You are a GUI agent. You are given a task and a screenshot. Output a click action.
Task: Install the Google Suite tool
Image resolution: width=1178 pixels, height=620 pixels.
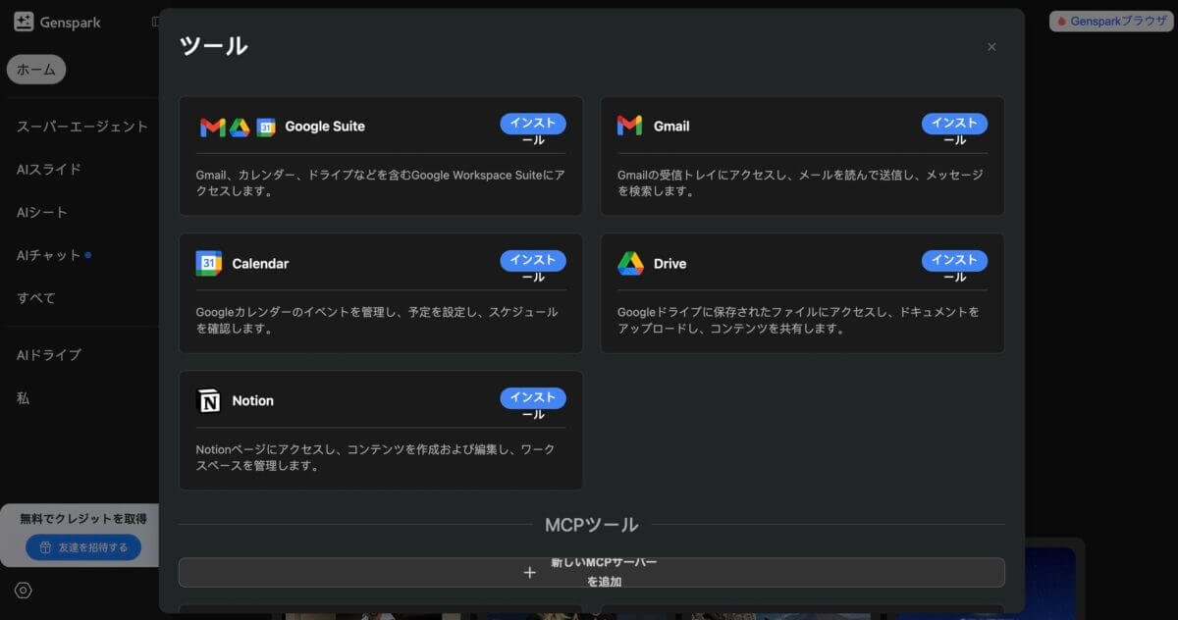pos(533,124)
